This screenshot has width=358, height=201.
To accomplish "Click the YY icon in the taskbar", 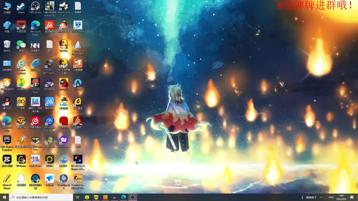I will (x=96, y=197).
